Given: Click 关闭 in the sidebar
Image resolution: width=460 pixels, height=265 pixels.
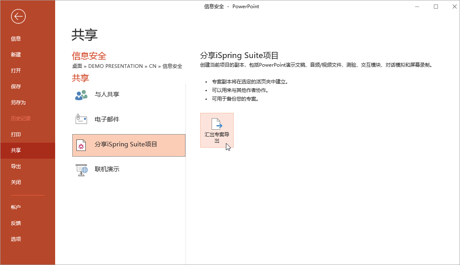Looking at the screenshot, I should [16, 182].
